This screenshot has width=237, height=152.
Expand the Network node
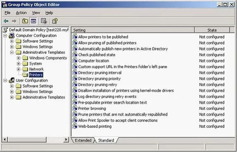click(19, 69)
